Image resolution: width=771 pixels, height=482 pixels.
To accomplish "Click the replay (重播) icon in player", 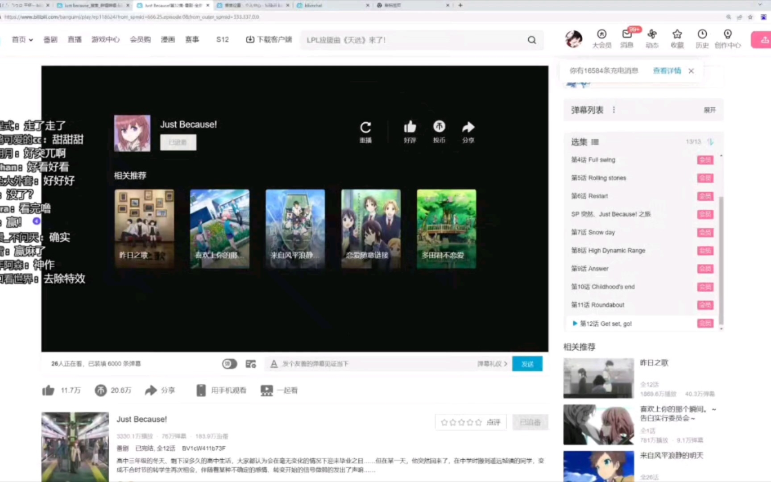I will click(365, 128).
